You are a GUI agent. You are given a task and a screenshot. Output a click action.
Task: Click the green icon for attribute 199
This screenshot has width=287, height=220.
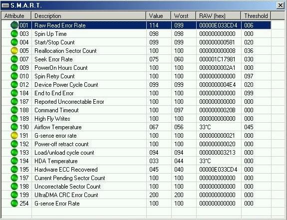(x=14, y=195)
